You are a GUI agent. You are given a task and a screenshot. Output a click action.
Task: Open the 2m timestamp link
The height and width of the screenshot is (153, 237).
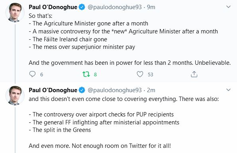(151, 90)
